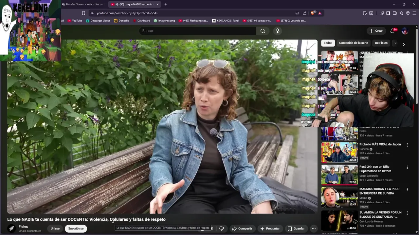Dislike the video with thumbs-down
The height and width of the screenshot is (235, 419).
click(222, 228)
